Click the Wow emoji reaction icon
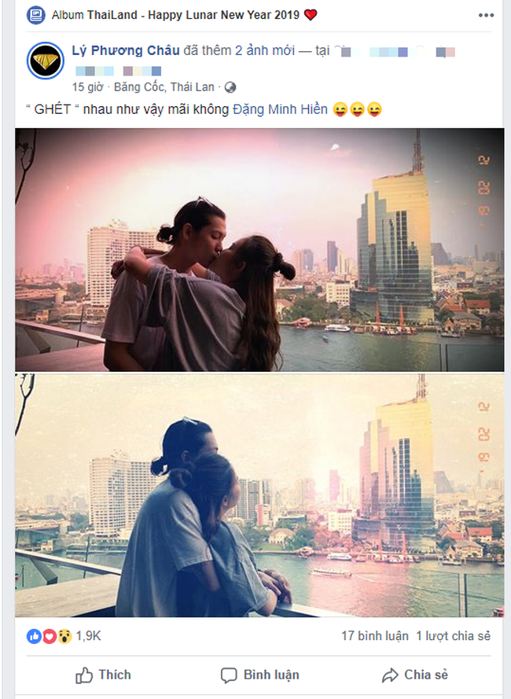Screen dimensions: 511x699 pyautogui.click(x=64, y=637)
